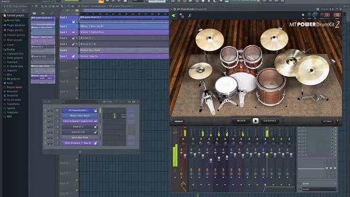Expand Plugin presets folder
The width and height of the screenshot is (350, 197).
pyautogui.click(x=13, y=30)
